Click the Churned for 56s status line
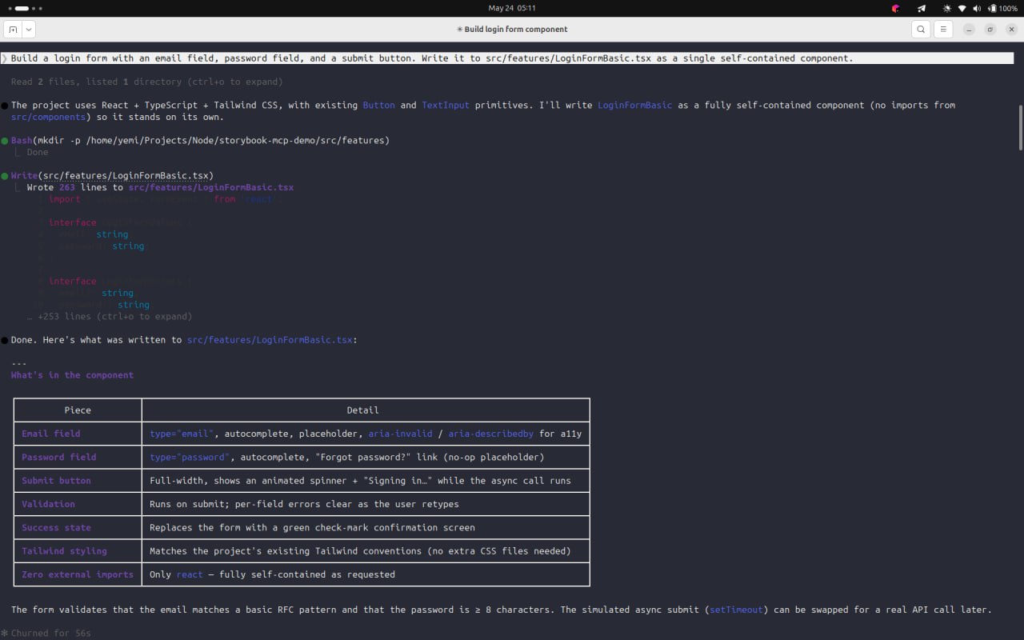This screenshot has height=640, width=1024. (46, 633)
